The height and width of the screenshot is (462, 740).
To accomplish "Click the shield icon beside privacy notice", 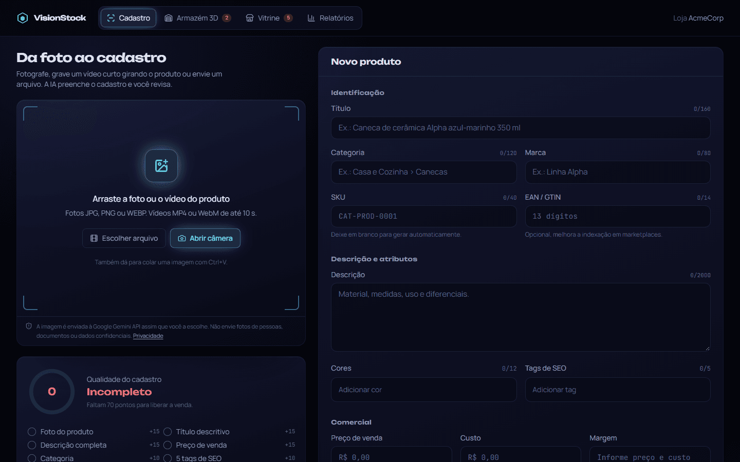I will point(29,326).
